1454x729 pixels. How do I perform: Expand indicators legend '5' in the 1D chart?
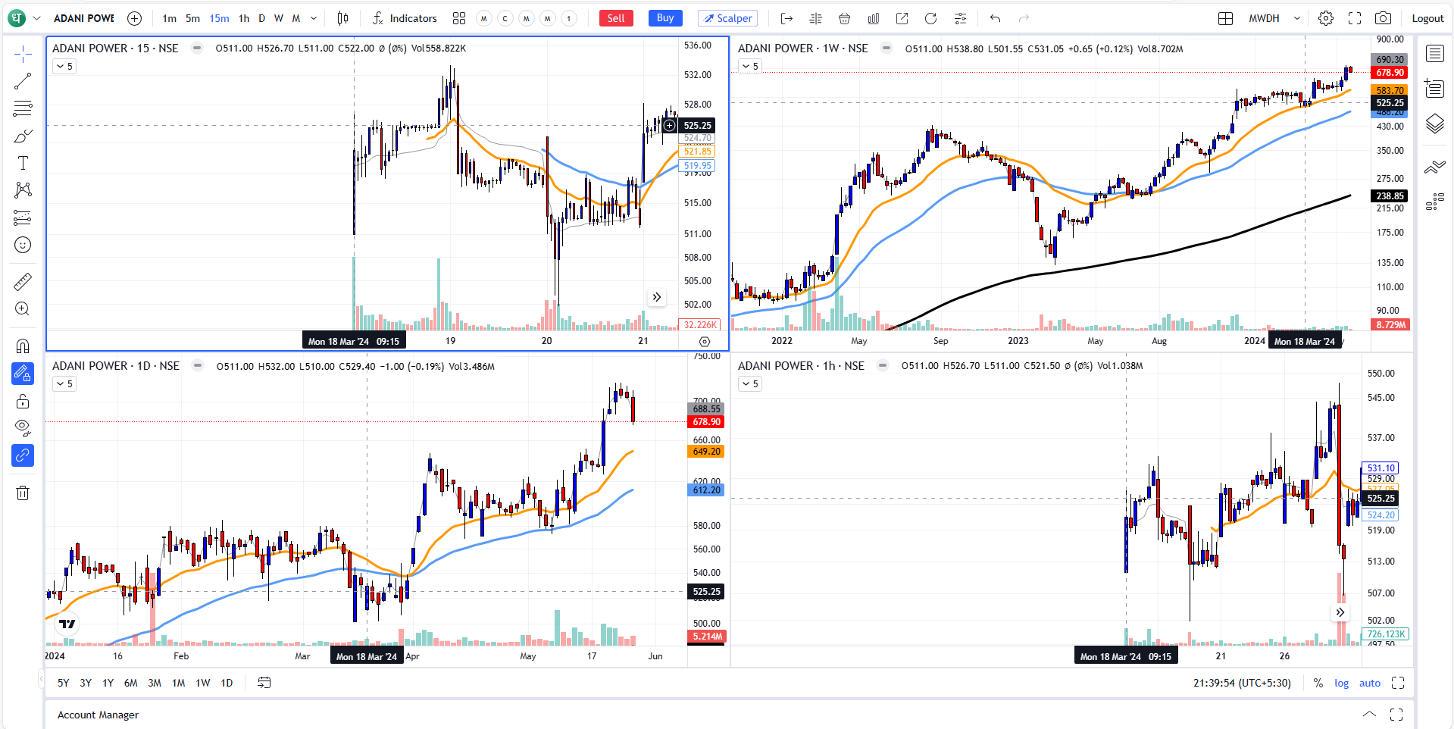[64, 384]
